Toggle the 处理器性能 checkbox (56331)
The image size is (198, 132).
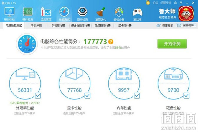[38, 96]
